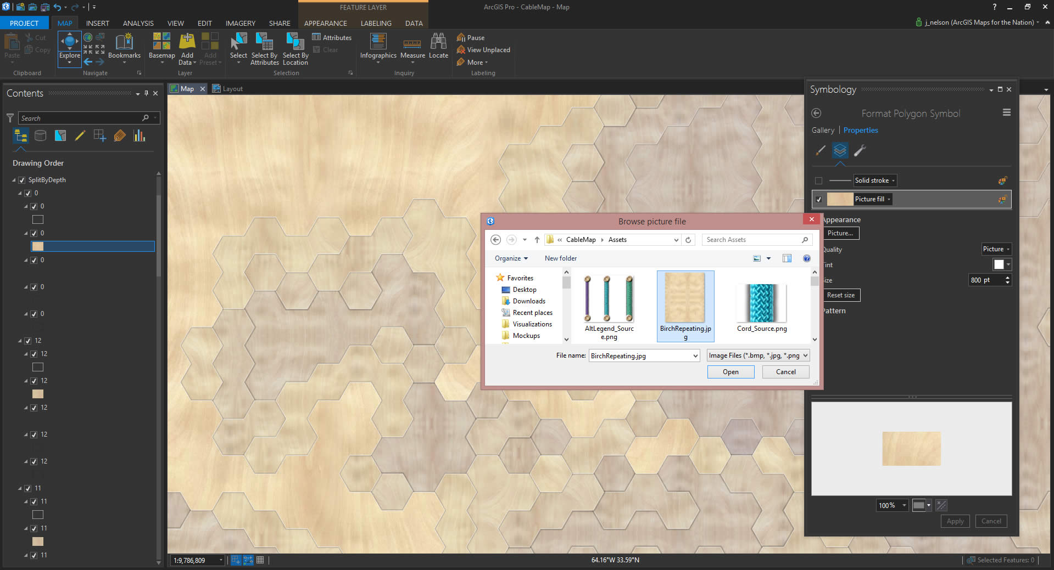Expand the image file type filter dropdown
This screenshot has width=1054, height=570.
click(758, 355)
